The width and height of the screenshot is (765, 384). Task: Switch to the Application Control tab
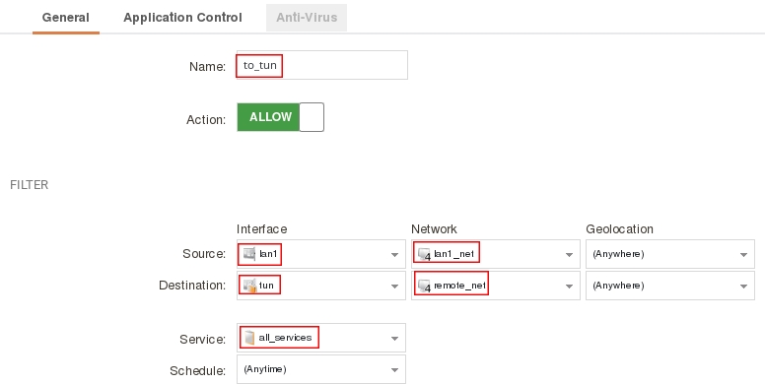[182, 18]
